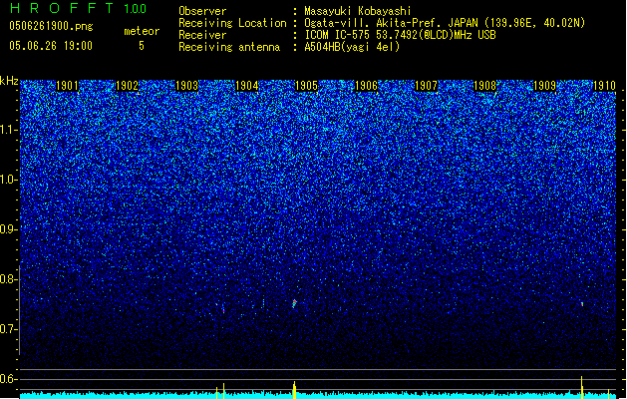Click the meteor count value 5
The image size is (627, 399).
[142, 46]
